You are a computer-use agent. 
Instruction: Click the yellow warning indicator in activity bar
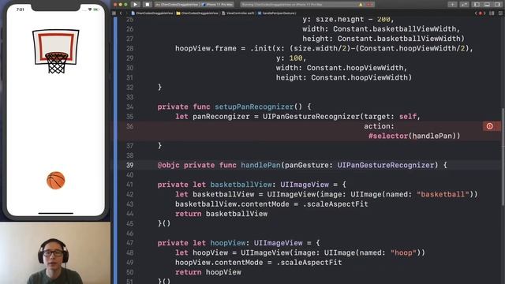point(361,5)
